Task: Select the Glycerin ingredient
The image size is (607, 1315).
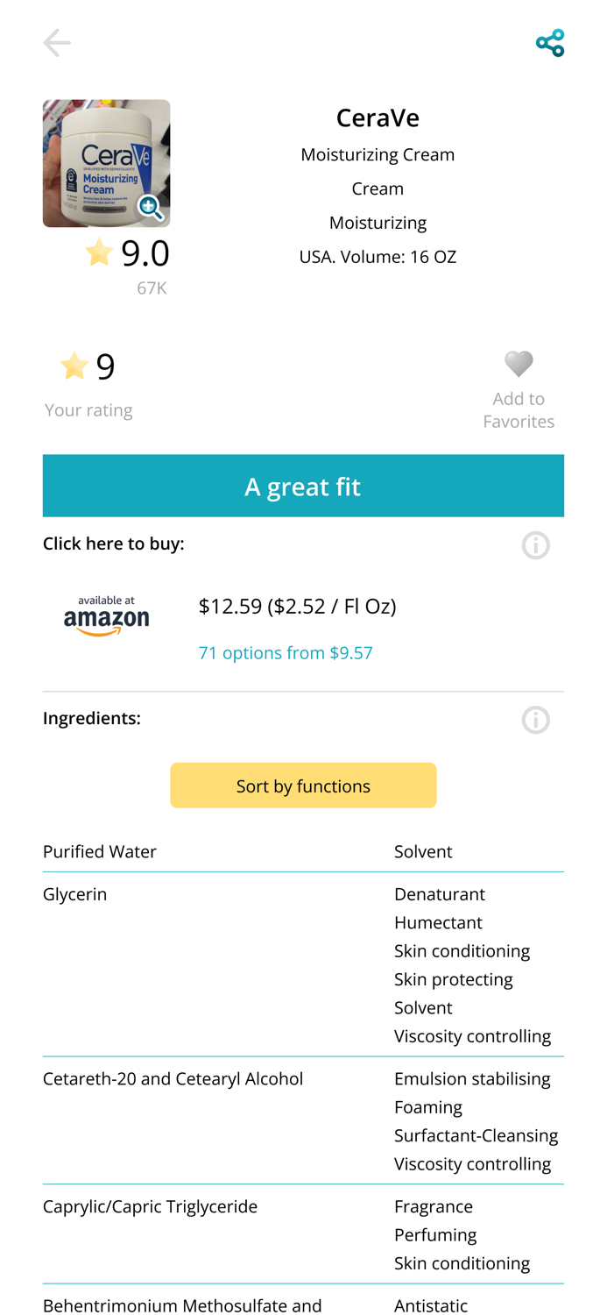Action: (75, 894)
